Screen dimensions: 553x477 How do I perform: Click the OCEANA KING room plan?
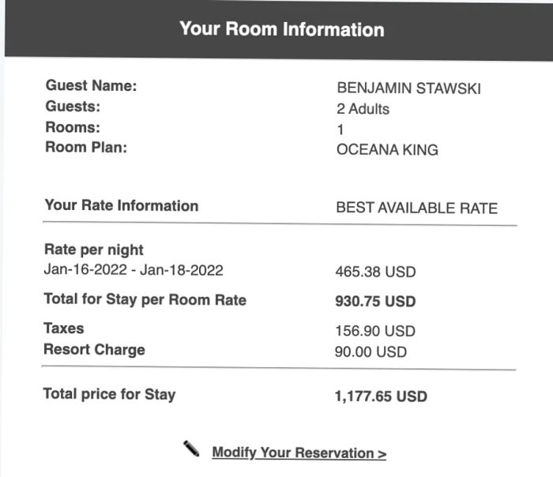[387, 150]
